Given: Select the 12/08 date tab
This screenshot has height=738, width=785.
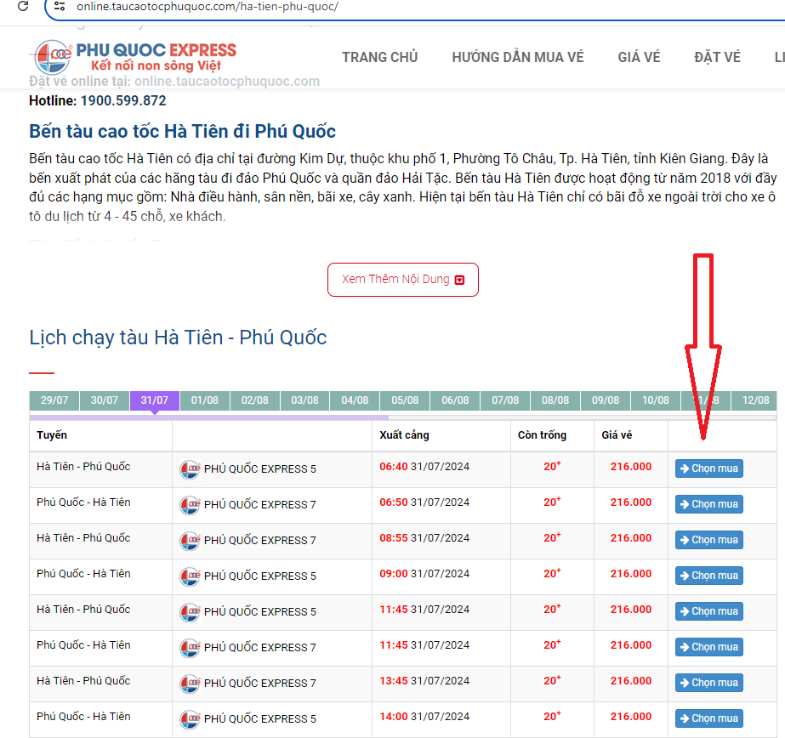Looking at the screenshot, I should click(755, 400).
